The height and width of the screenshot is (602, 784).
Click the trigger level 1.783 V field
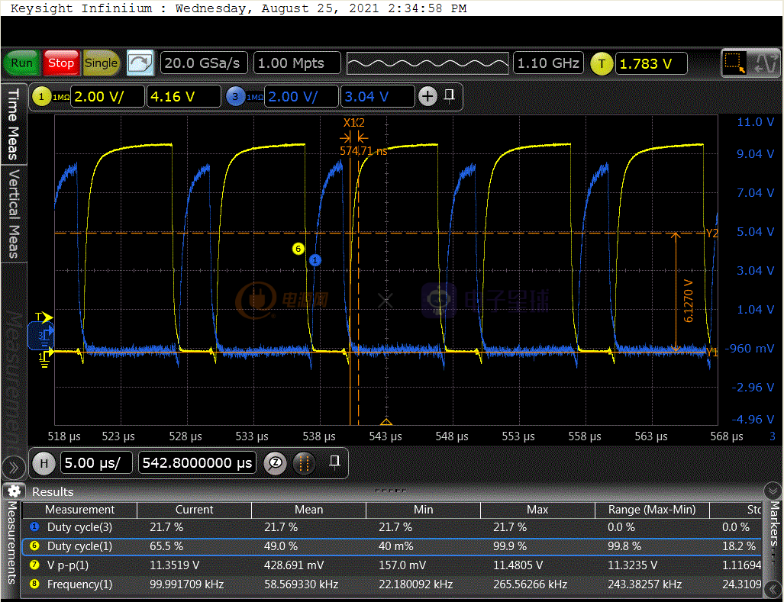(650, 64)
